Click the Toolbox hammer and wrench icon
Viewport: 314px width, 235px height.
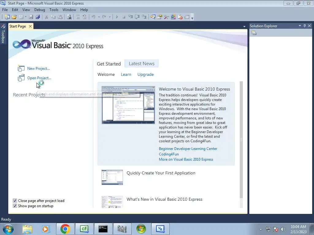pos(167,17)
